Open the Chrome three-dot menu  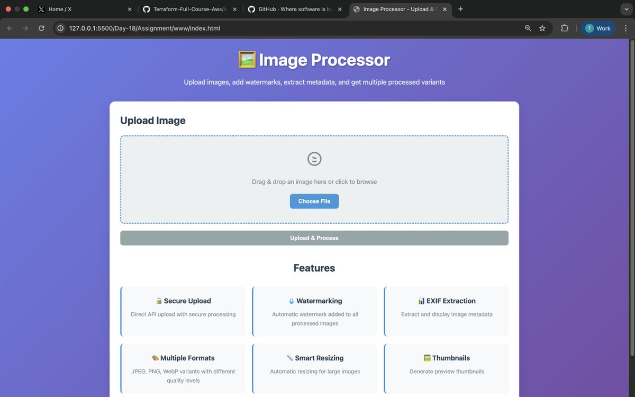coord(625,28)
